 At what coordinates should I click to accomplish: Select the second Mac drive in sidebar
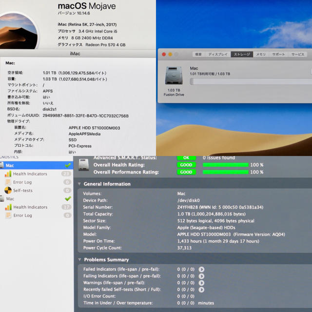click(37, 198)
